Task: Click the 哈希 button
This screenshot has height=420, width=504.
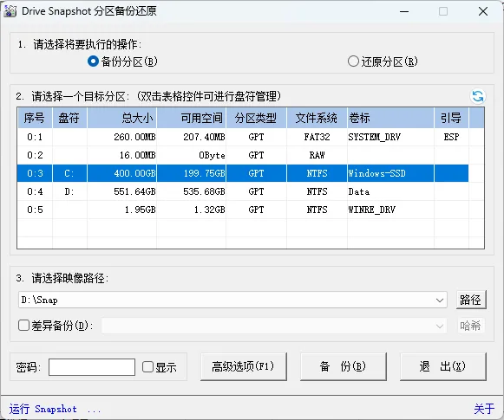Action: pyautogui.click(x=470, y=326)
